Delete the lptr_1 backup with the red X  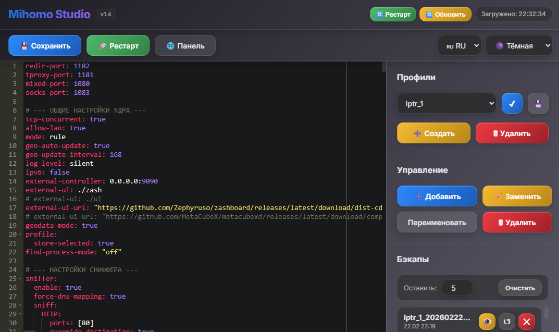[526, 322]
